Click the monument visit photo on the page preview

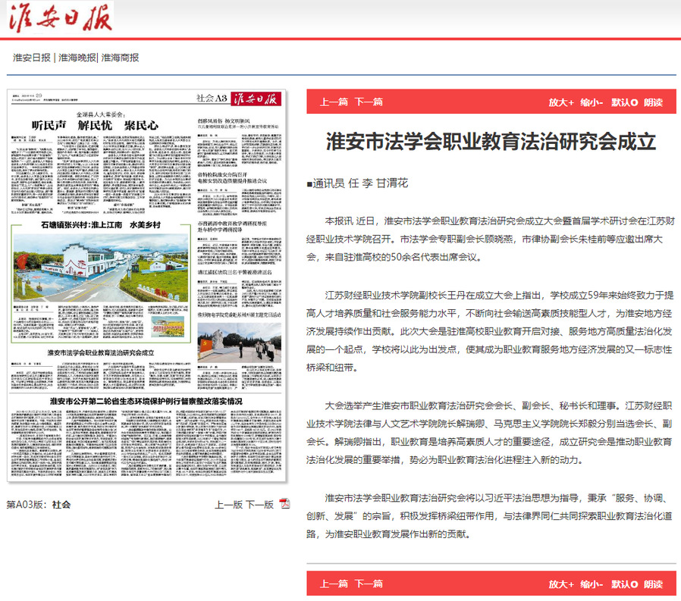pos(240,343)
